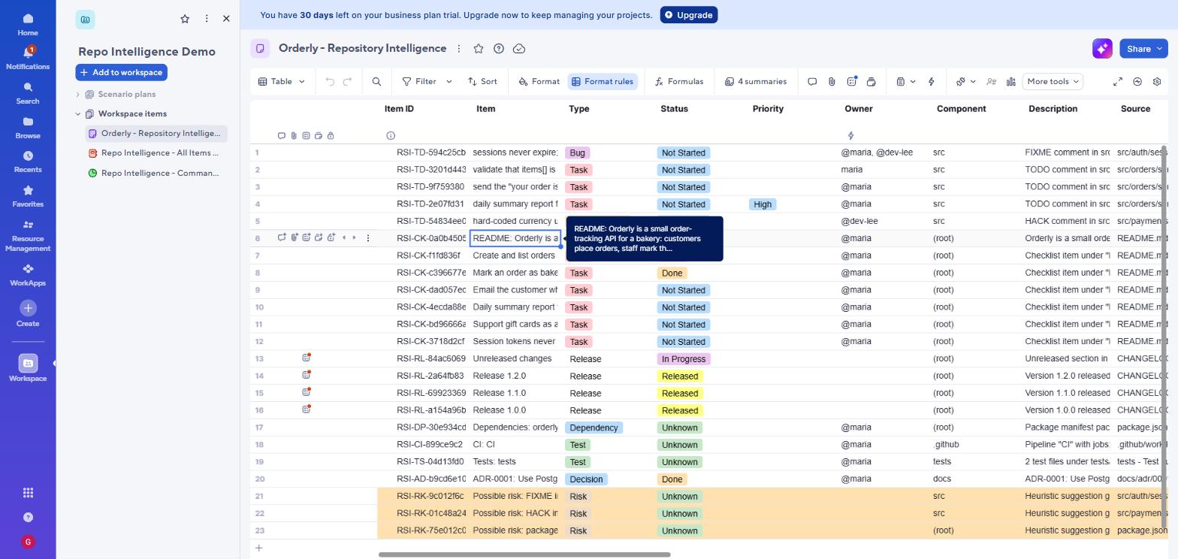Open the sheet settings gear icon
The width and height of the screenshot is (1178, 559).
click(x=1157, y=81)
